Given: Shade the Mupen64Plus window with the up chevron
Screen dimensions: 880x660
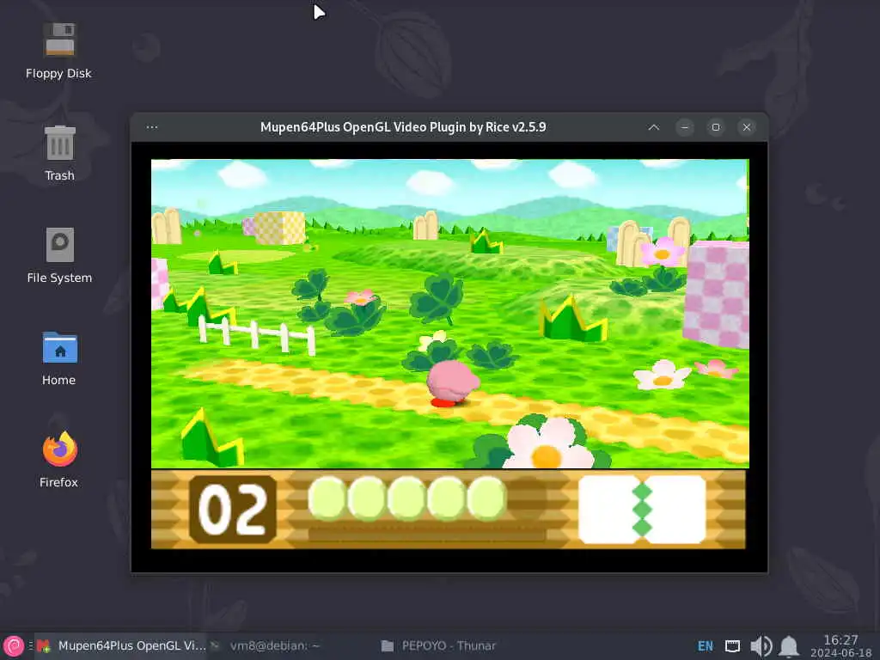Looking at the screenshot, I should pos(654,127).
